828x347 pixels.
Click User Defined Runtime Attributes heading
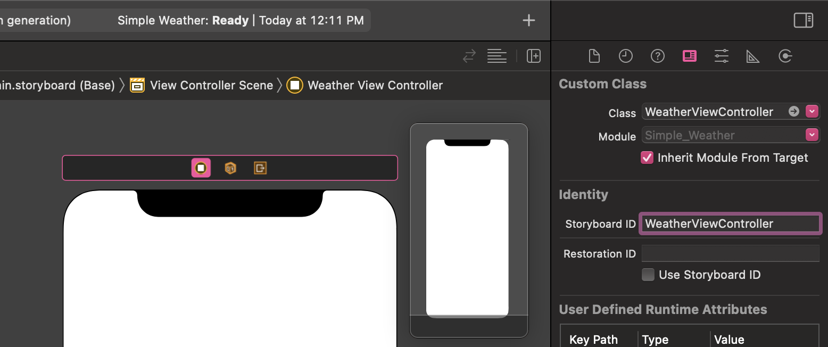coord(663,310)
